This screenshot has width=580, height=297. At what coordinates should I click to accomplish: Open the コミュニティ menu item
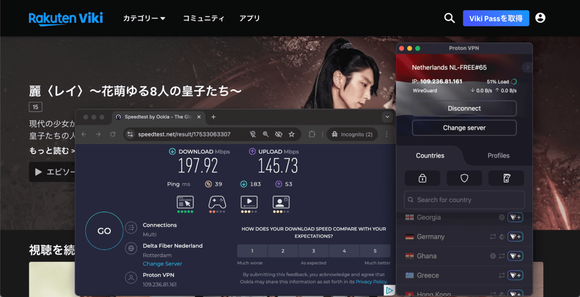pos(203,18)
